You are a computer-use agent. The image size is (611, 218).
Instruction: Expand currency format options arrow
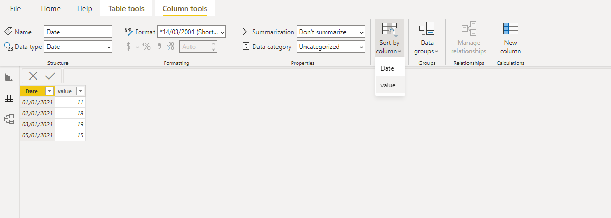(137, 47)
